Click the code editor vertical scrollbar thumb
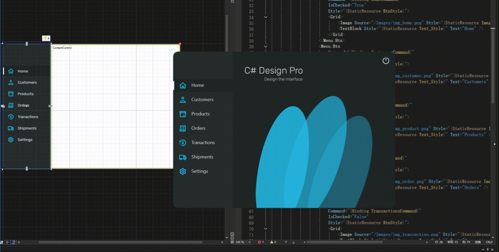Viewport: 499px width, 252px height. point(493,65)
